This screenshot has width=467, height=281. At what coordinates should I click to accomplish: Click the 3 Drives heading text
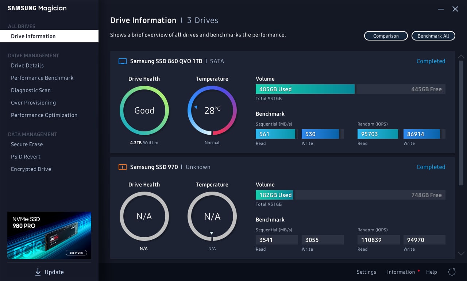click(202, 20)
